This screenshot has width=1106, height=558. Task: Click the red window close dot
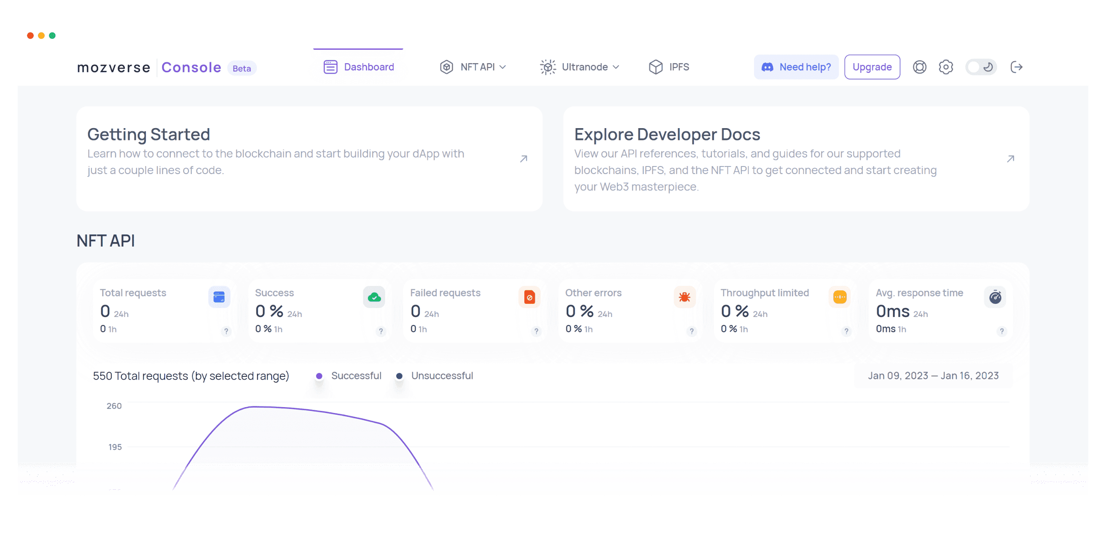click(30, 36)
